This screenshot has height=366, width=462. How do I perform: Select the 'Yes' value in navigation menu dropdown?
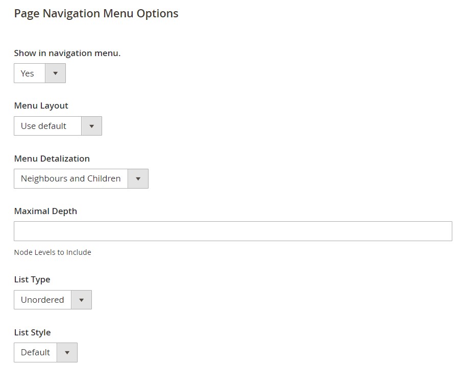coord(28,73)
